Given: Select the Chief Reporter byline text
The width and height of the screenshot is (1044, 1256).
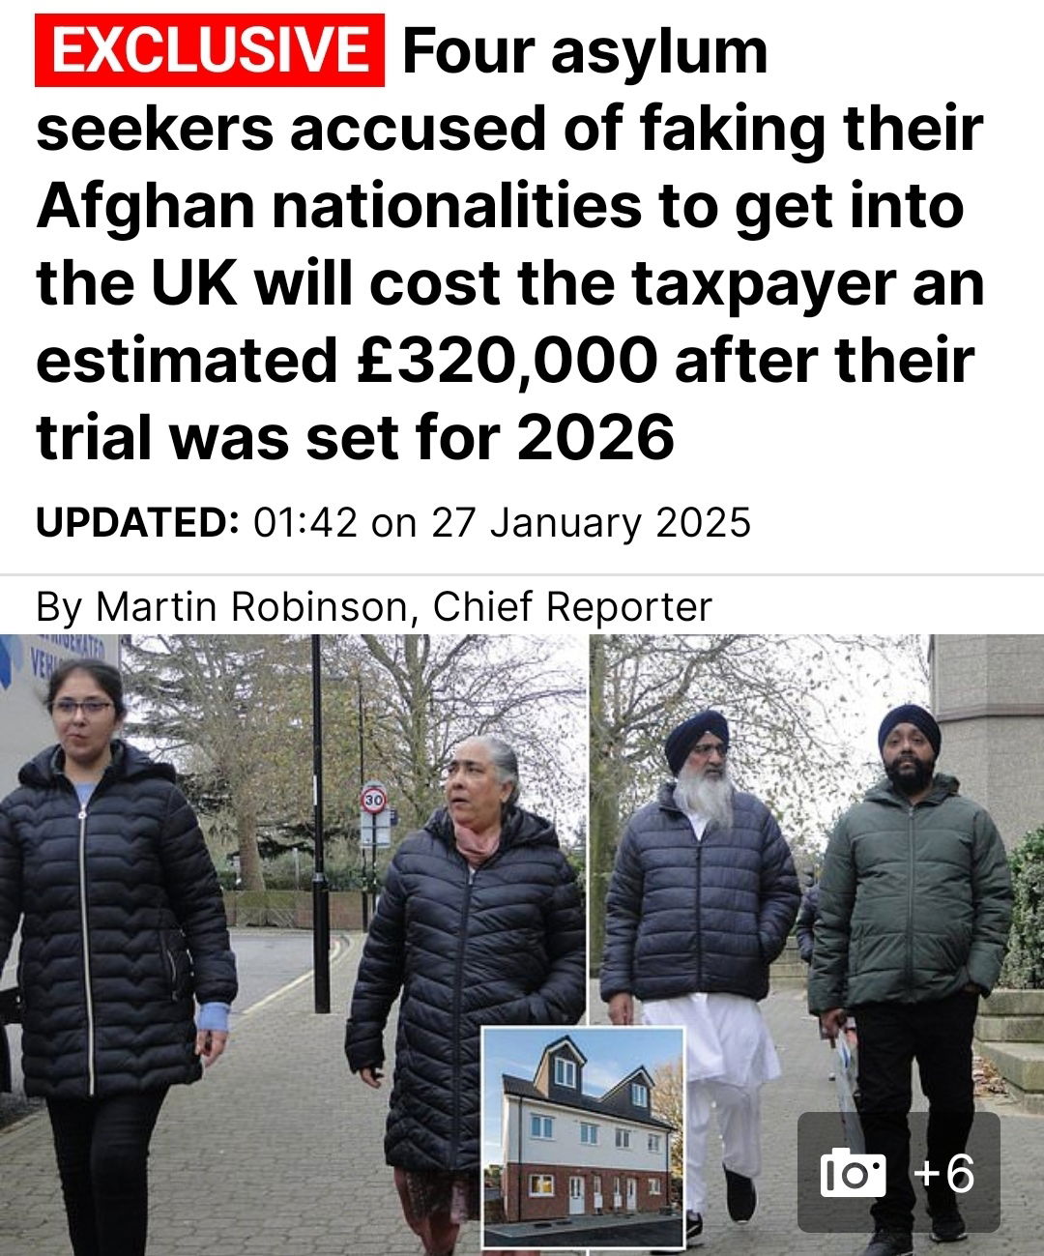Looking at the screenshot, I should 572,607.
